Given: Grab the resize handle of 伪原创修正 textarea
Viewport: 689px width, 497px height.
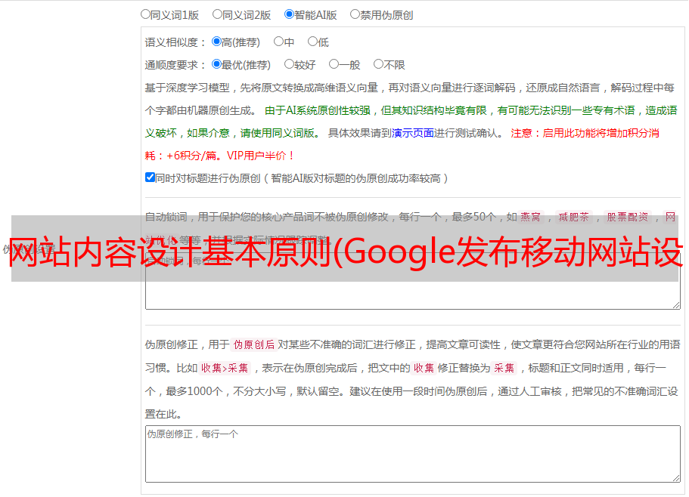Looking at the screenshot, I should point(675,477).
